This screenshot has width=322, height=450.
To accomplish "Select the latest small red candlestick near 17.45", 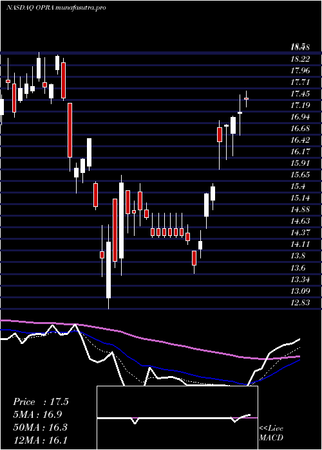I will point(246,99).
